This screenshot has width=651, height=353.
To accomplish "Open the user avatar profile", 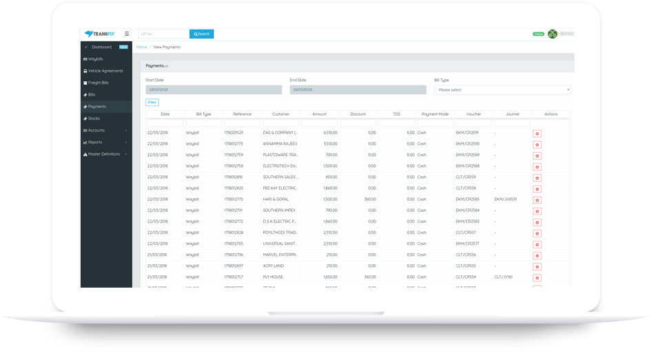I will click(x=552, y=34).
